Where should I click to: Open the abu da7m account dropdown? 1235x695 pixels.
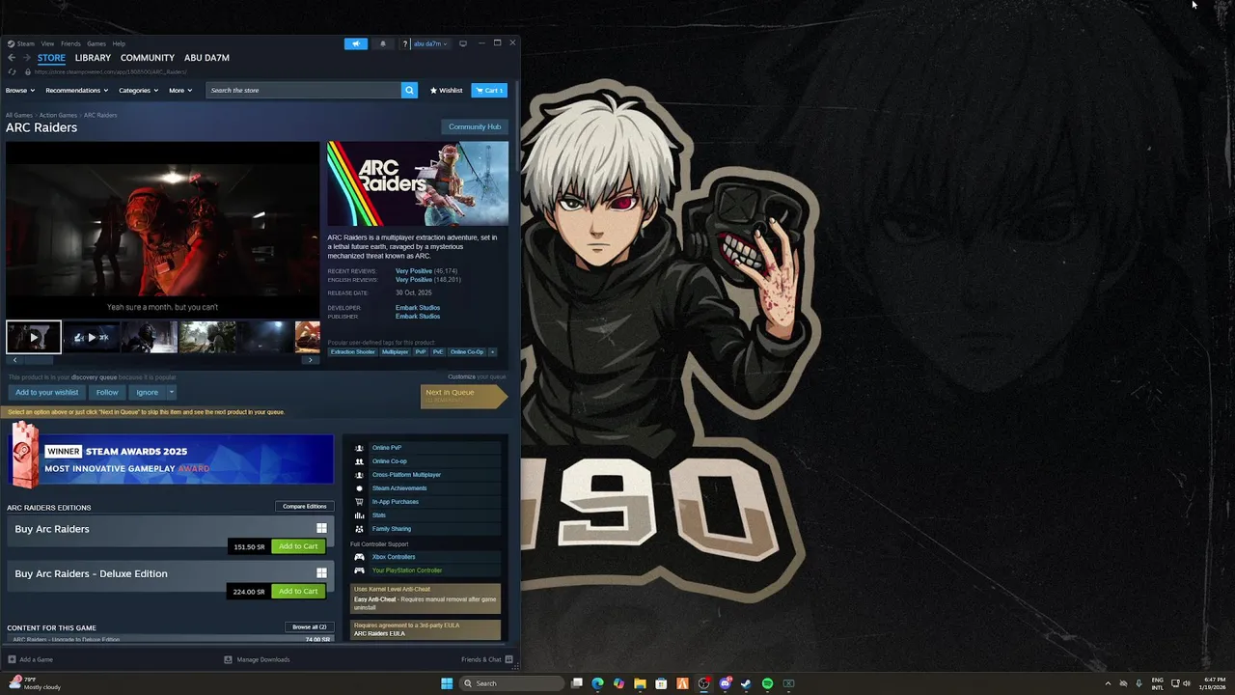pyautogui.click(x=430, y=43)
